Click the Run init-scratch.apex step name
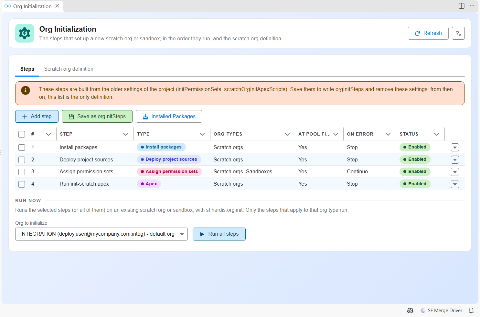Image resolution: width=480 pixels, height=317 pixels. 84,184
